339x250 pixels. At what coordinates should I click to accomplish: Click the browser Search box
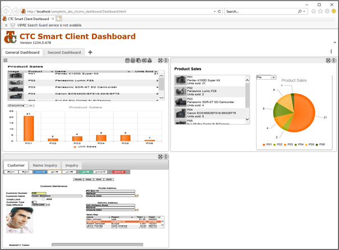click(x=262, y=11)
